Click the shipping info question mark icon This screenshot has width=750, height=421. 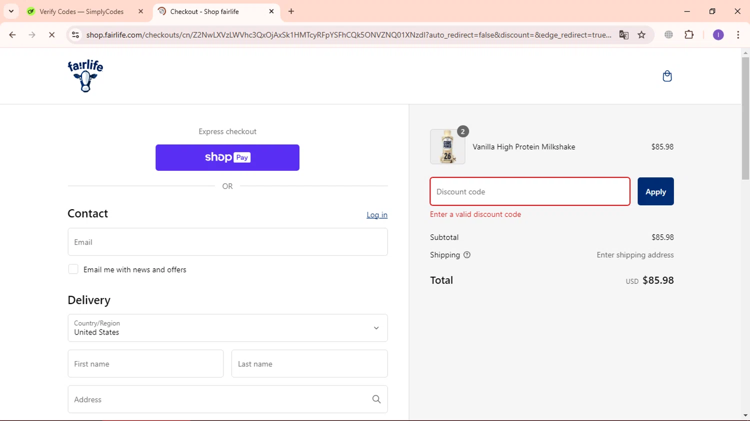click(467, 255)
